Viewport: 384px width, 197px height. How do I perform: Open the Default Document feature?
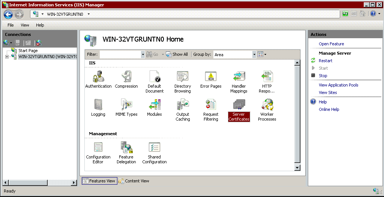pyautogui.click(x=154, y=82)
